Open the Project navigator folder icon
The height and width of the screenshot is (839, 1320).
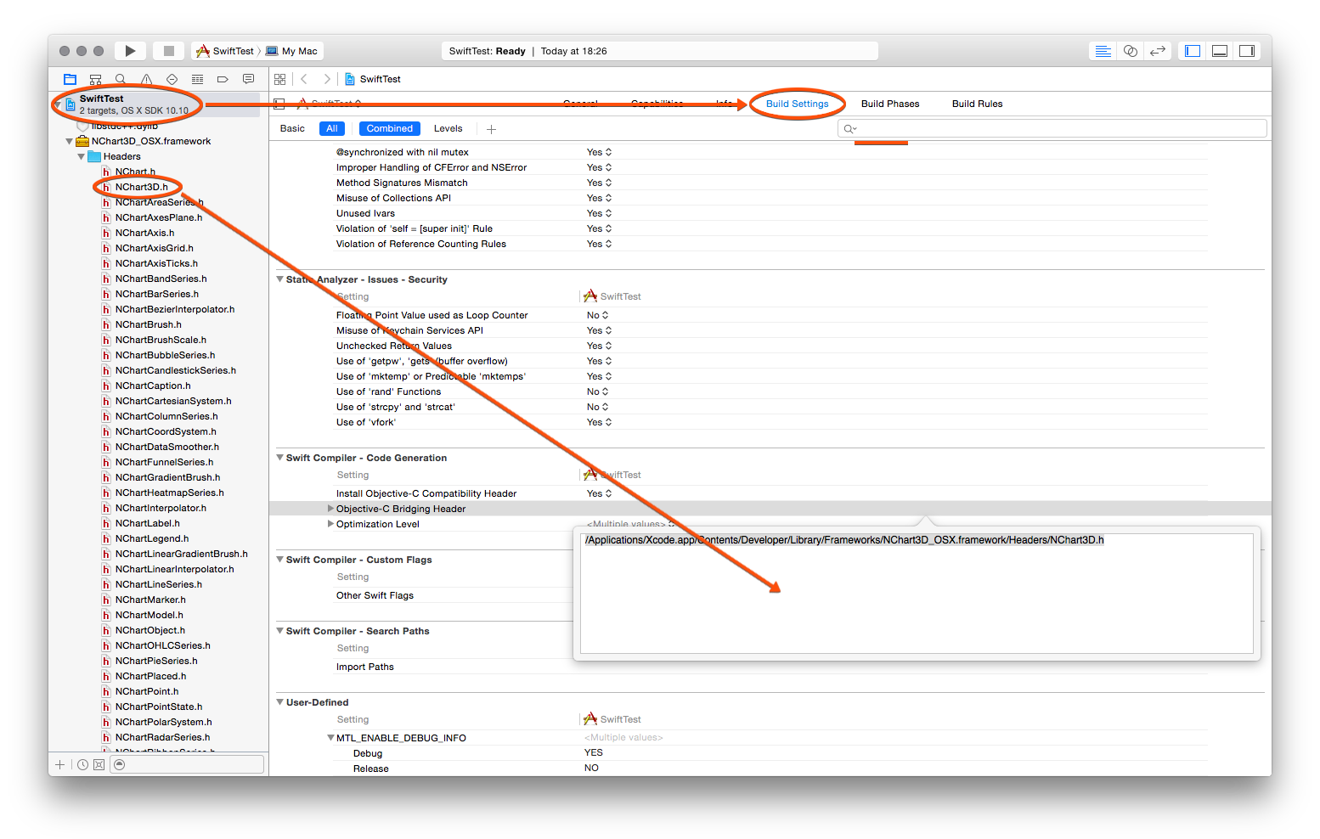70,79
